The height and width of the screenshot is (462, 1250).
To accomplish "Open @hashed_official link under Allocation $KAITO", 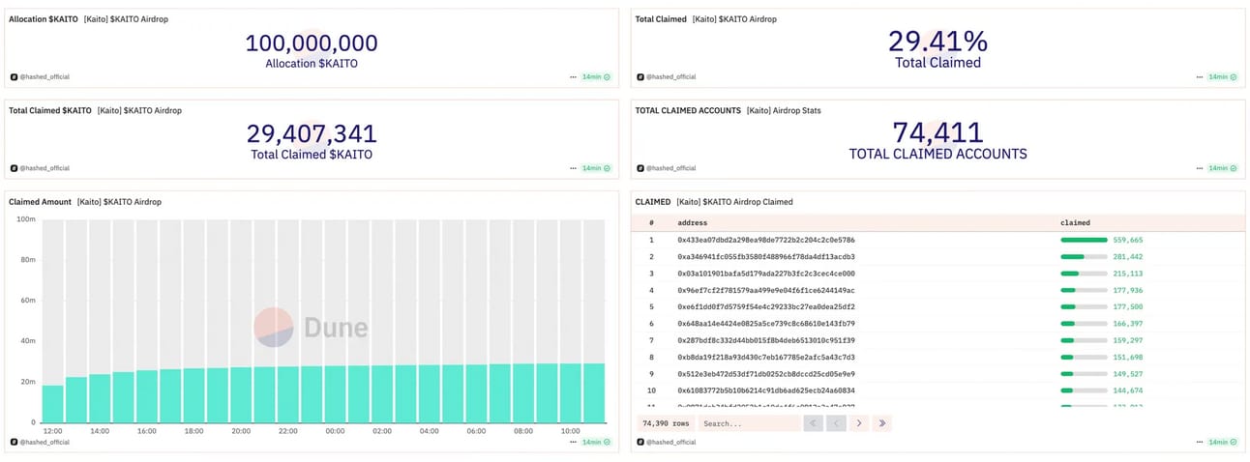I will tap(45, 76).
